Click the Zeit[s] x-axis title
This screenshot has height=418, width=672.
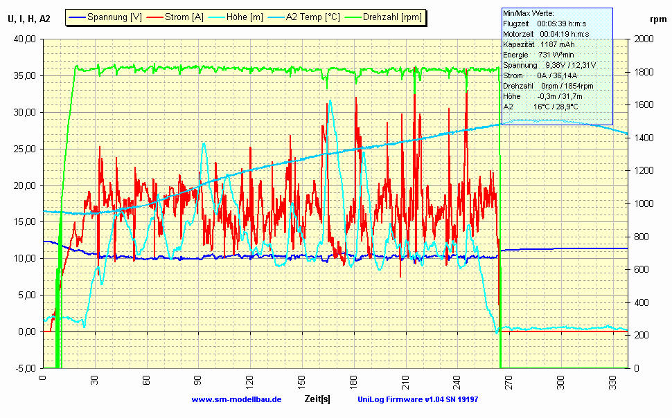click(317, 399)
